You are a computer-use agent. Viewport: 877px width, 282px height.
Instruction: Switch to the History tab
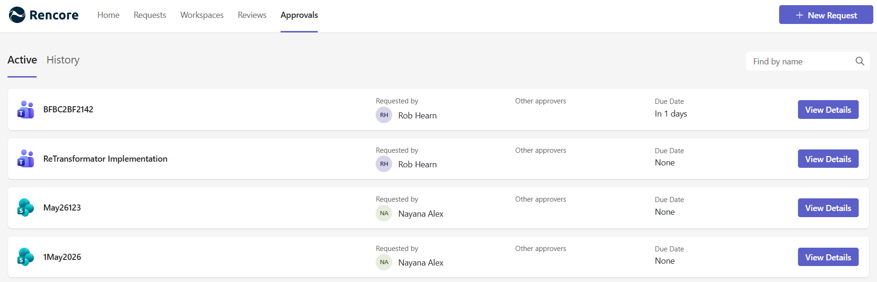point(63,60)
